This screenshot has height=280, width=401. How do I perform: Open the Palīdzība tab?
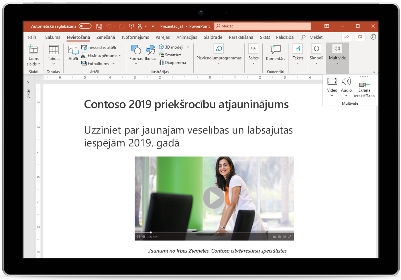point(285,37)
